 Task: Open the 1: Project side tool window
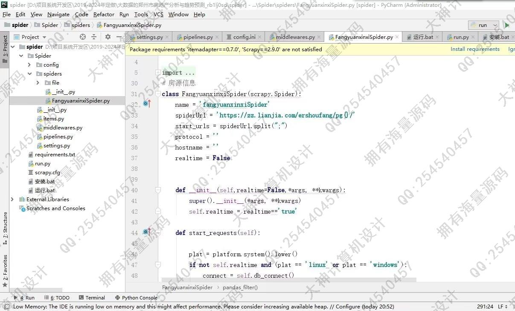coord(5,49)
